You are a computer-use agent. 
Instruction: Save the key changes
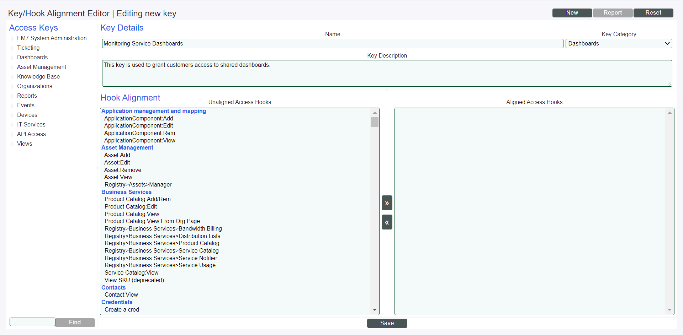click(387, 323)
